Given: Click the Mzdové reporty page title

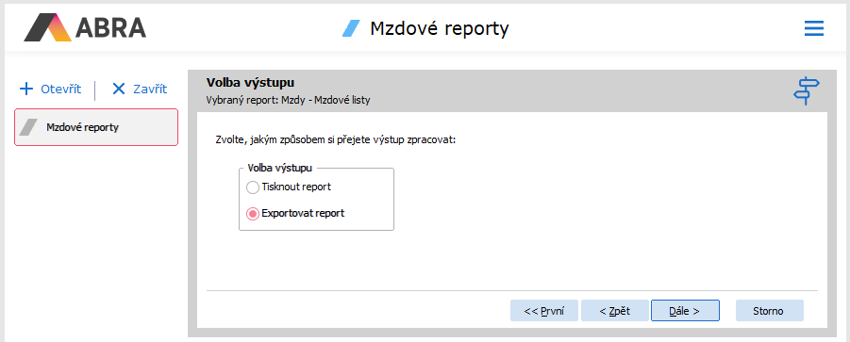Looking at the screenshot, I should [439, 28].
